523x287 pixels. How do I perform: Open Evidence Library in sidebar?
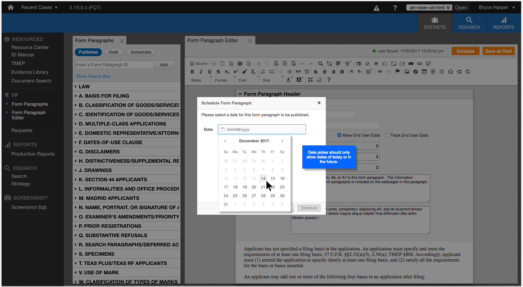tap(30, 72)
